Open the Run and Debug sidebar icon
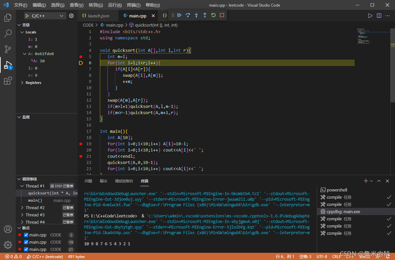The height and width of the screenshot is (260, 395). tap(8, 65)
